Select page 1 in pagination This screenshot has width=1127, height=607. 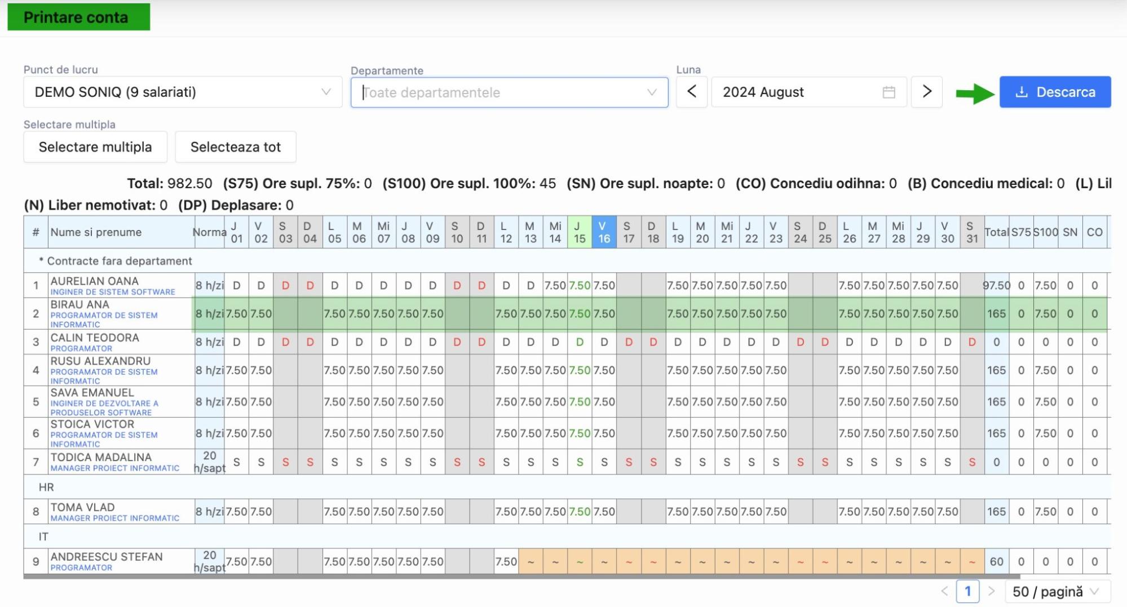[x=967, y=592]
